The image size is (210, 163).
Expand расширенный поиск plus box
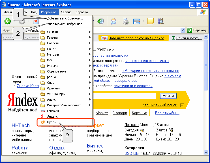(182, 105)
